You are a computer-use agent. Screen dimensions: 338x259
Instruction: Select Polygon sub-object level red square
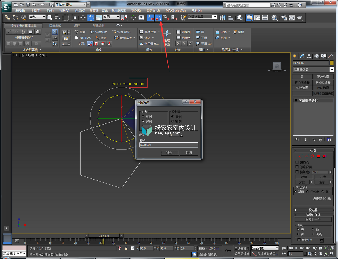coord(318,156)
